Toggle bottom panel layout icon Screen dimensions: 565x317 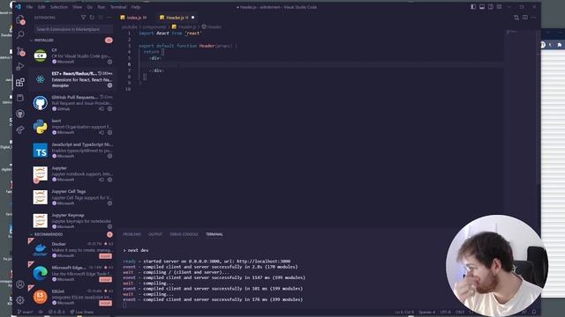click(x=482, y=7)
